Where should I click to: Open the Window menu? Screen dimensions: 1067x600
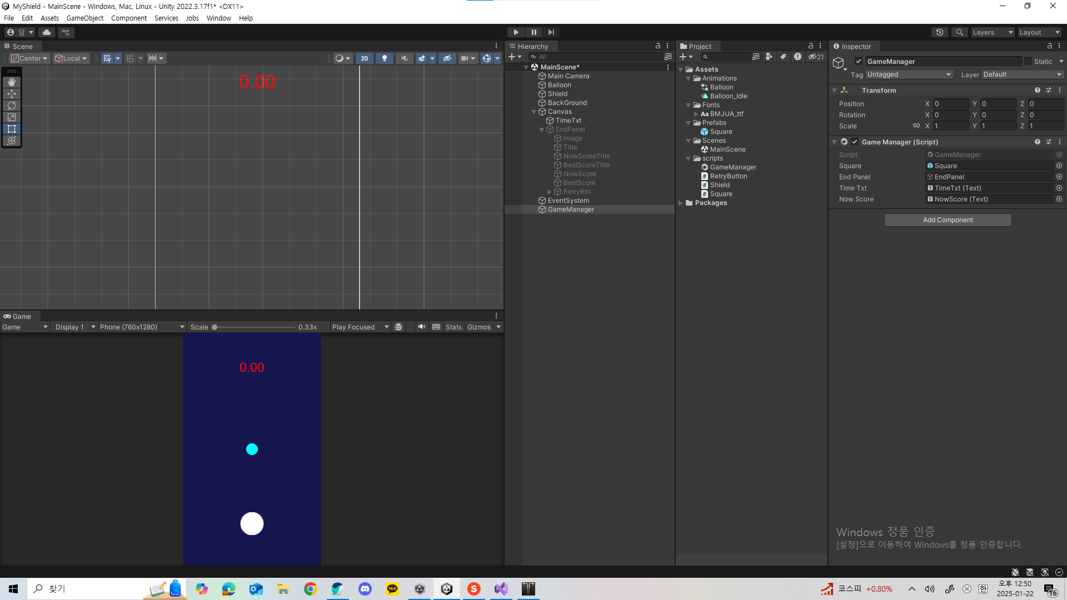pos(219,18)
